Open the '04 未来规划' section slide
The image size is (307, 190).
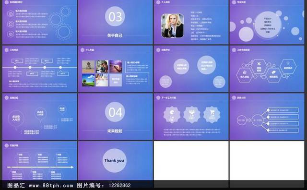tap(115, 117)
